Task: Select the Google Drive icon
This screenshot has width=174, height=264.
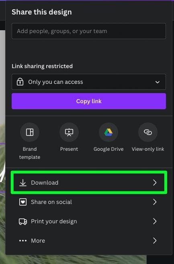Action: 108,132
